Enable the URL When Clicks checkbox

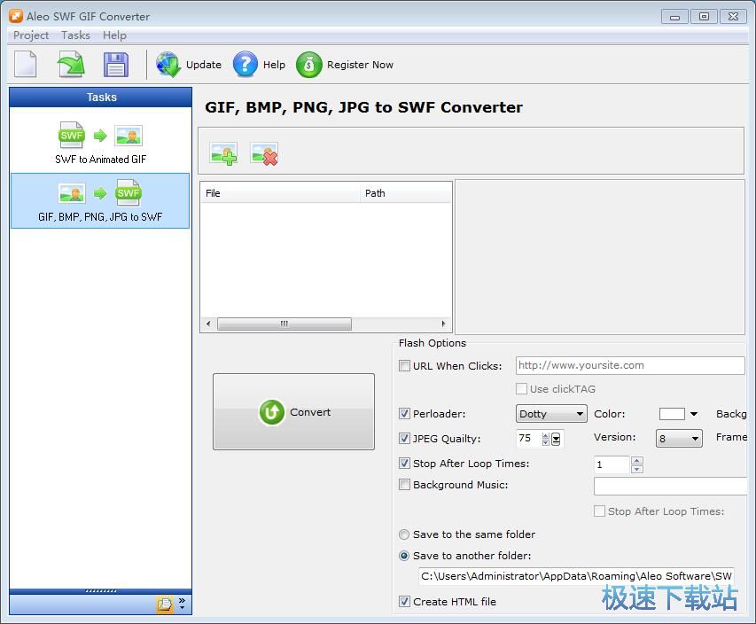[404, 365]
